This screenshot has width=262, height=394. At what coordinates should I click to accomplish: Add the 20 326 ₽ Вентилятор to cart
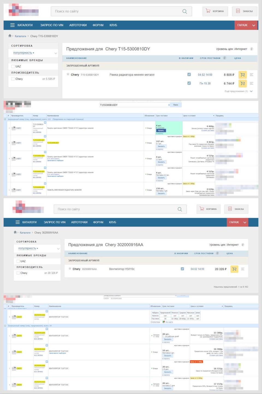click(x=234, y=269)
